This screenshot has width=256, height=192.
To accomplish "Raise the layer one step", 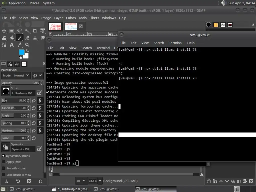I will (x=221, y=181).
